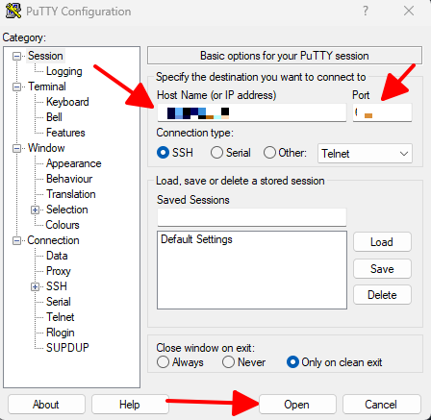Expand the SSH tree node
Viewport: 431px width, 420px height.
click(x=35, y=286)
